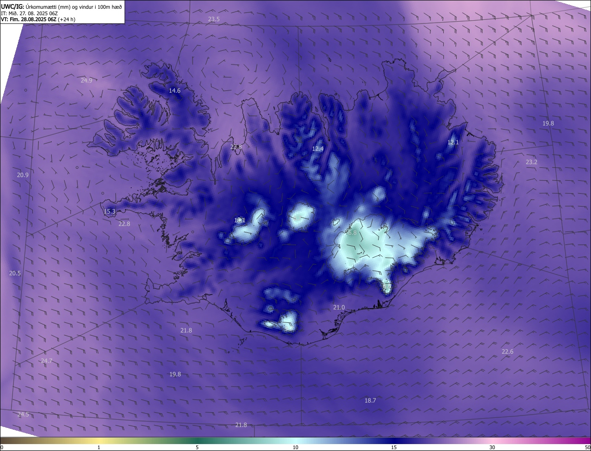Click the color scale tick labeled 10

(295, 447)
